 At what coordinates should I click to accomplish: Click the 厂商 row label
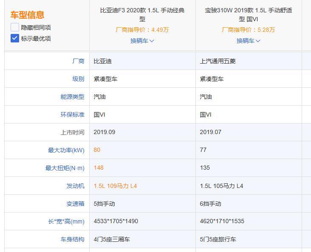click(x=78, y=61)
